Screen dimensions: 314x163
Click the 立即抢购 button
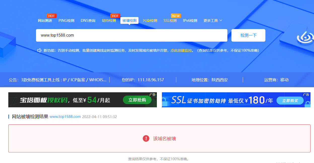[x=137, y=100]
